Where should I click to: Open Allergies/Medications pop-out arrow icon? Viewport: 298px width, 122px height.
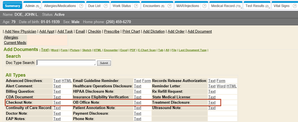tap(81, 6)
